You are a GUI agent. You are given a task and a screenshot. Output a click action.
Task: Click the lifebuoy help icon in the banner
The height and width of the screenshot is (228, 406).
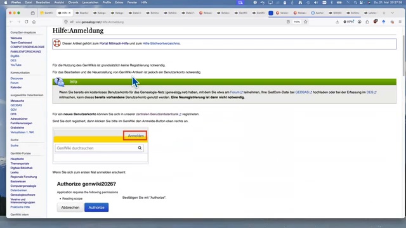[x=57, y=44]
